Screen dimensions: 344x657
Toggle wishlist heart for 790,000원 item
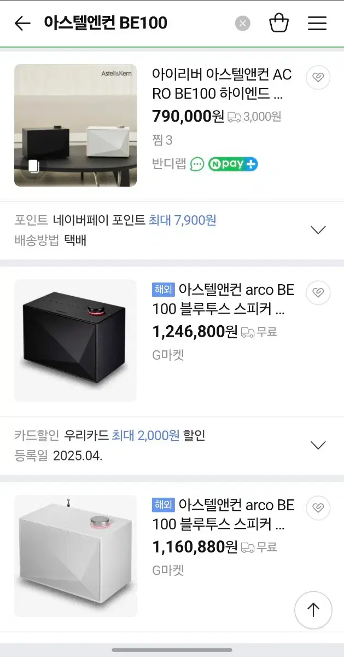pos(318,77)
